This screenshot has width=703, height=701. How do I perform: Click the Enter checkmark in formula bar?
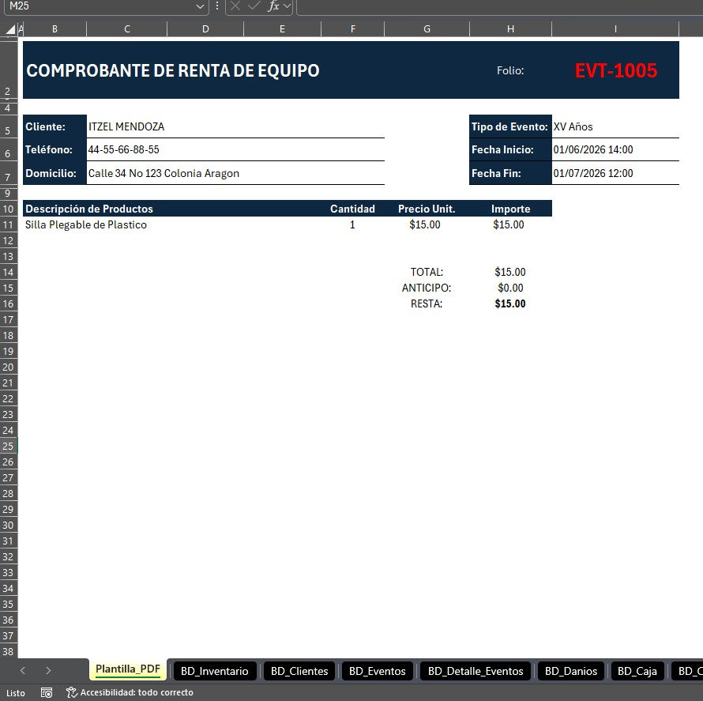(x=254, y=6)
